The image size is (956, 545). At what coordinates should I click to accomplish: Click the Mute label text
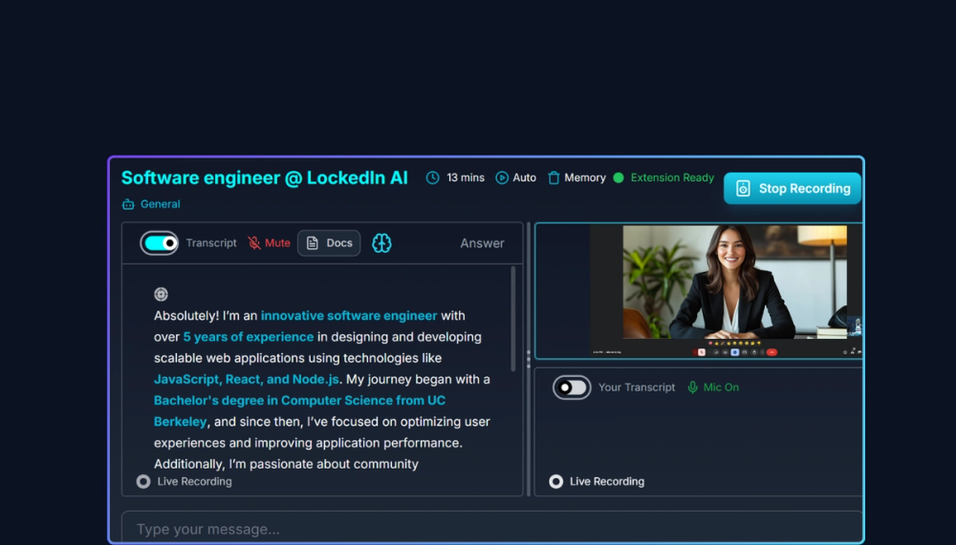pyautogui.click(x=277, y=243)
